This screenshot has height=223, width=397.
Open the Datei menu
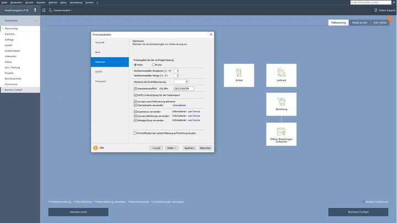4,2
